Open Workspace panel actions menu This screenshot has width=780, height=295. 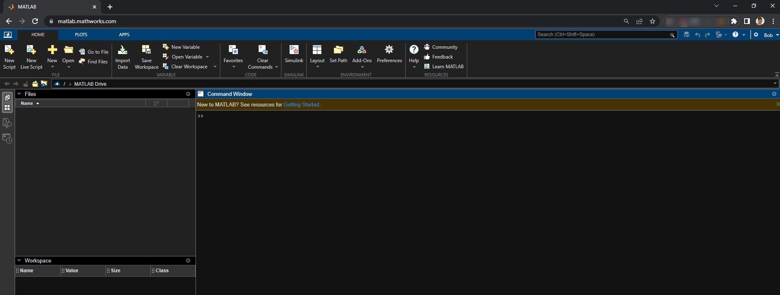pyautogui.click(x=188, y=260)
